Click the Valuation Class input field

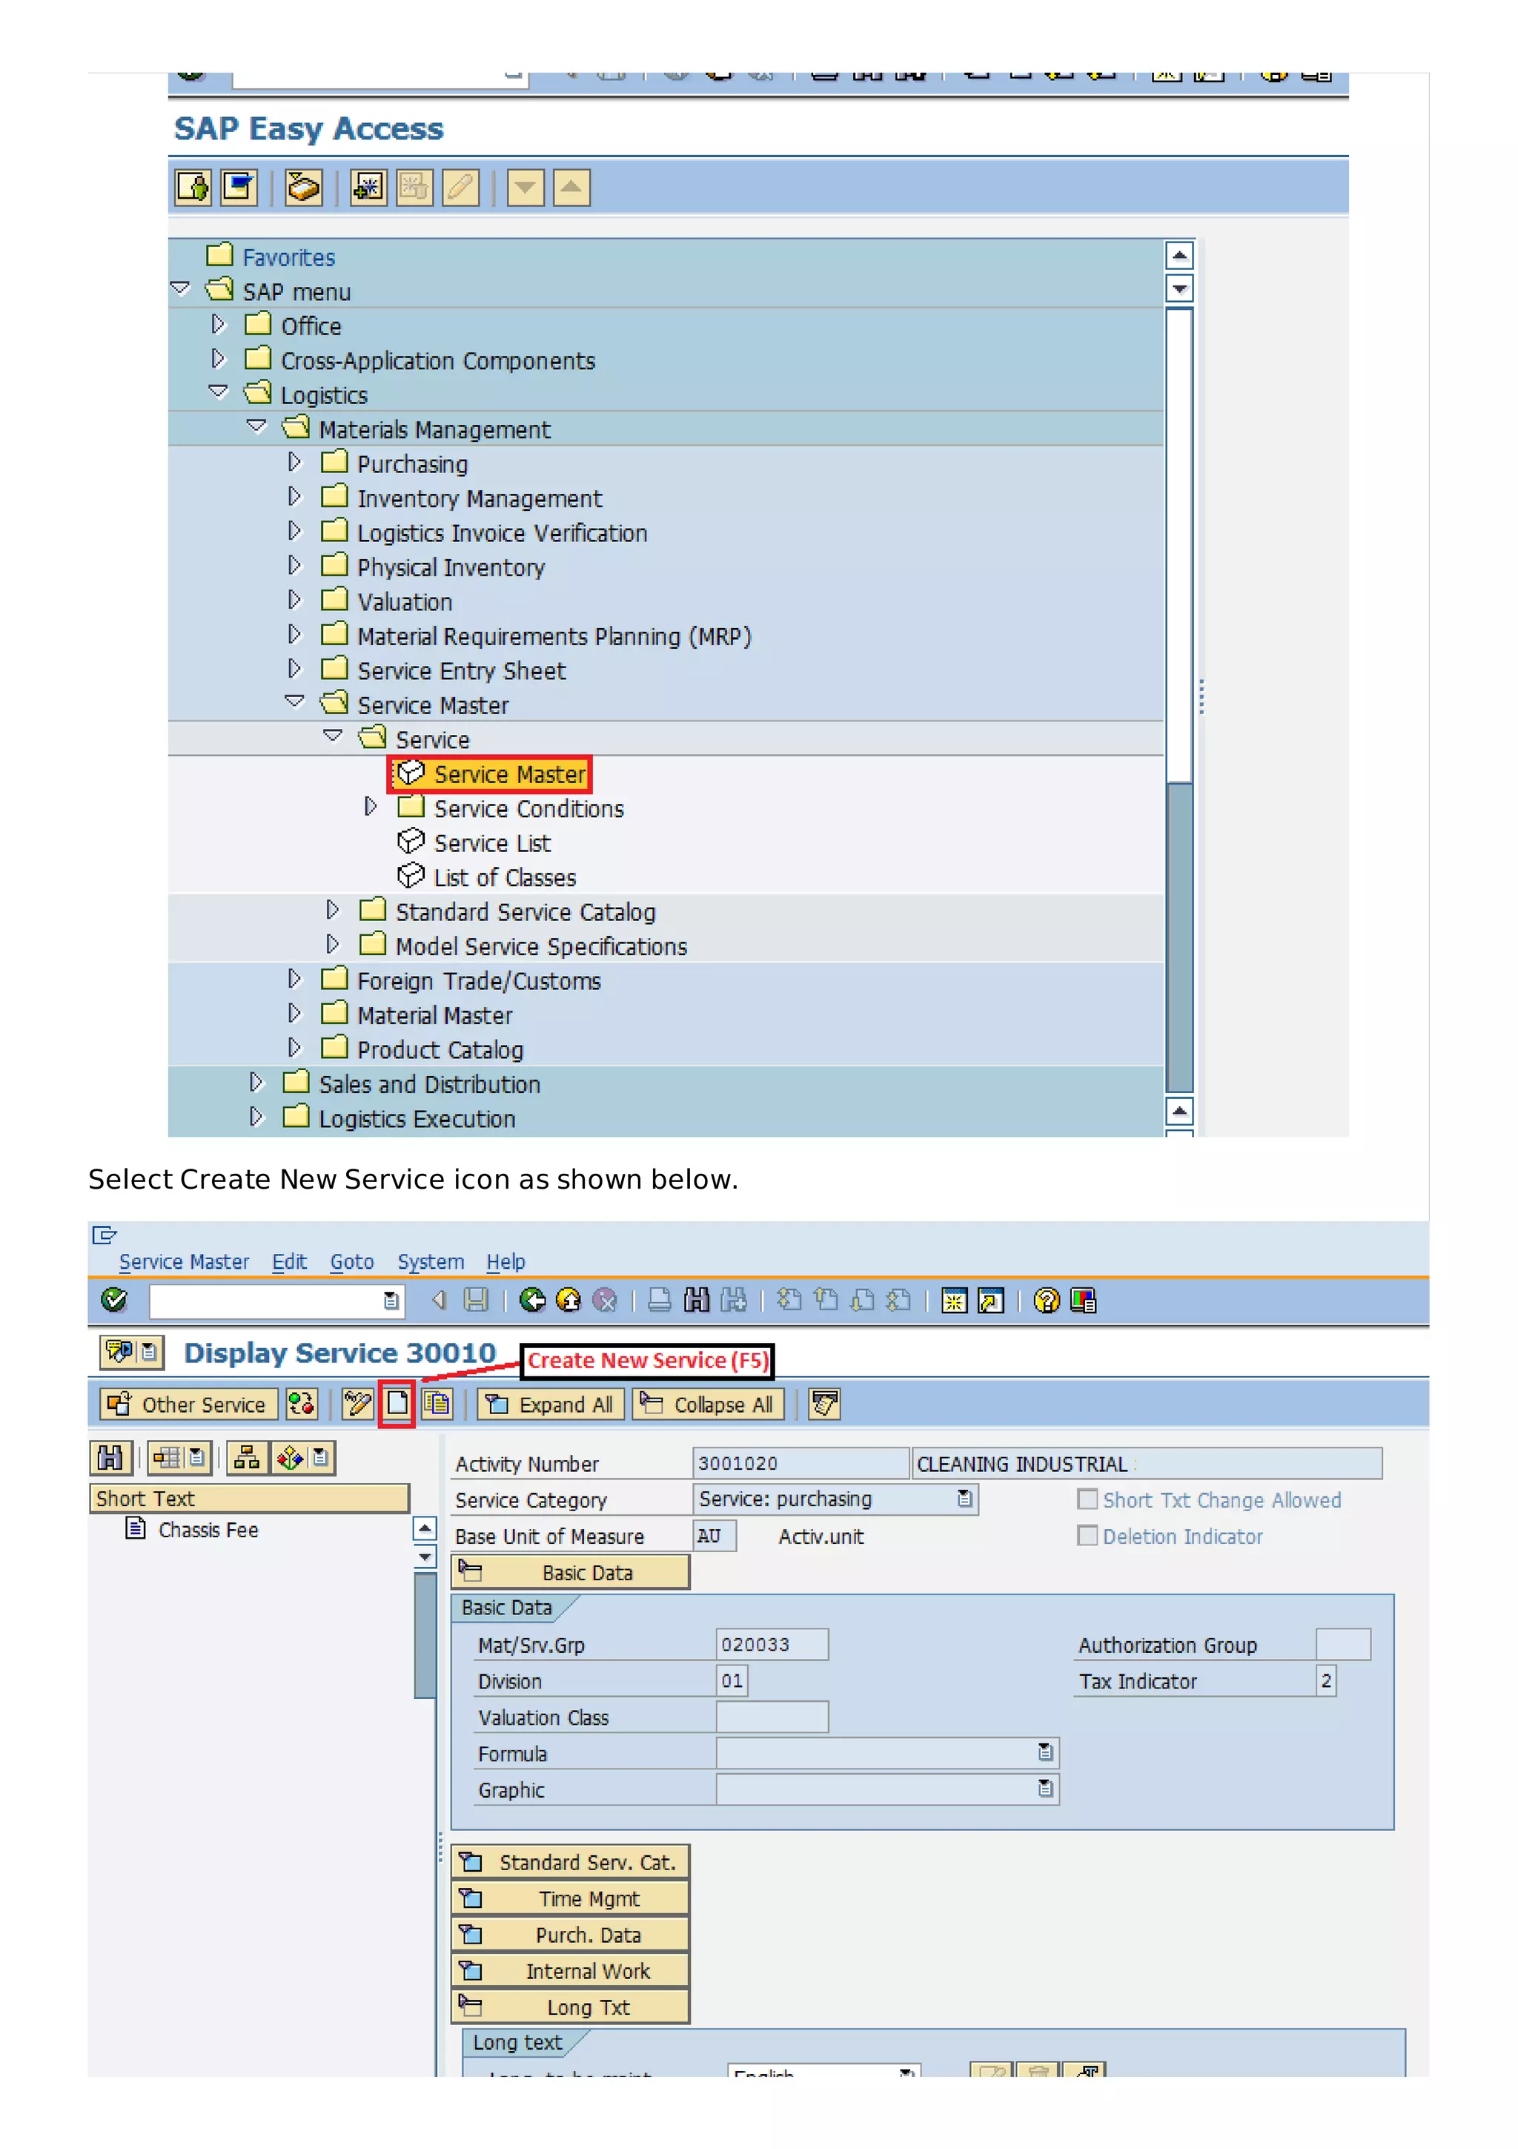[x=772, y=1717]
